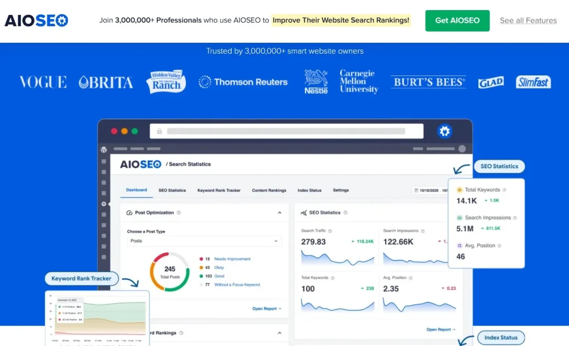Image resolution: width=569 pixels, height=346 pixels.
Task: Click the Search Impressions green badge icon
Action: pyautogui.click(x=459, y=218)
